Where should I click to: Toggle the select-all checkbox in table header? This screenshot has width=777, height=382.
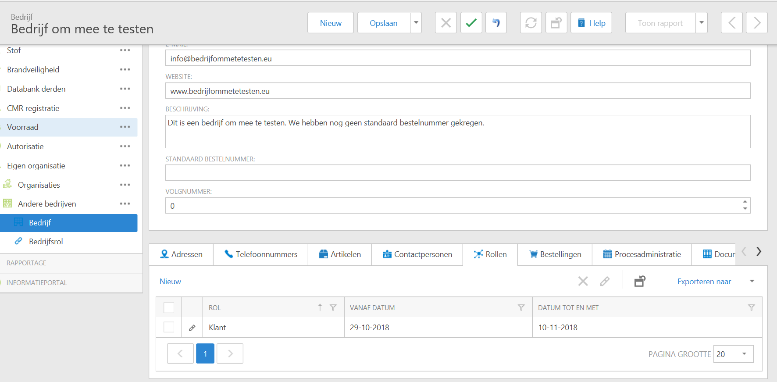(169, 307)
